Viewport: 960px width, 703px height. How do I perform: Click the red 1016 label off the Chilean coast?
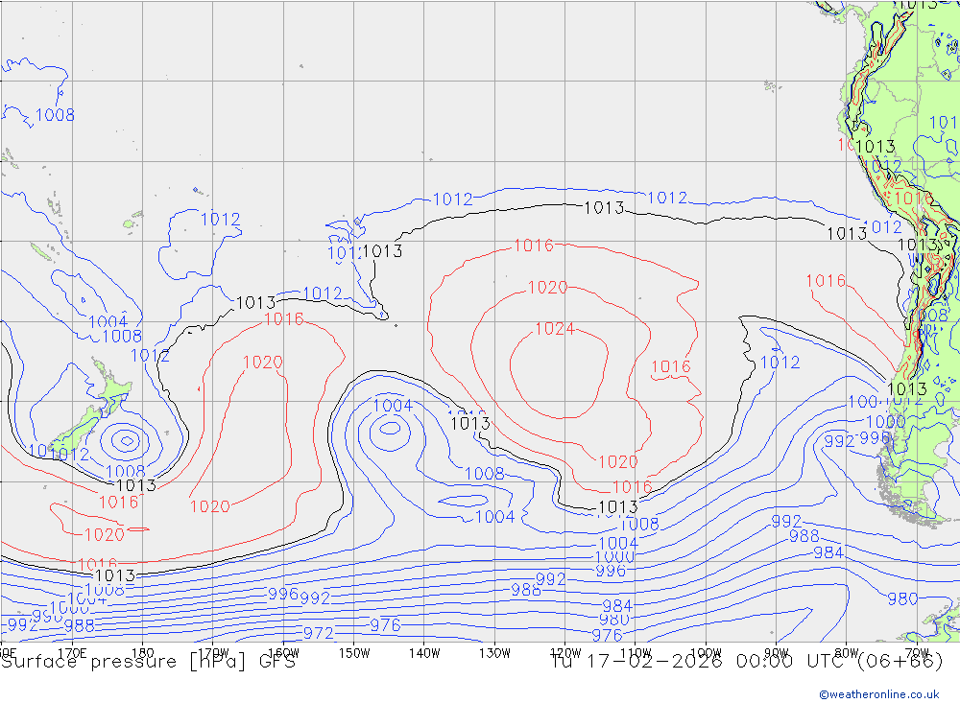click(826, 281)
